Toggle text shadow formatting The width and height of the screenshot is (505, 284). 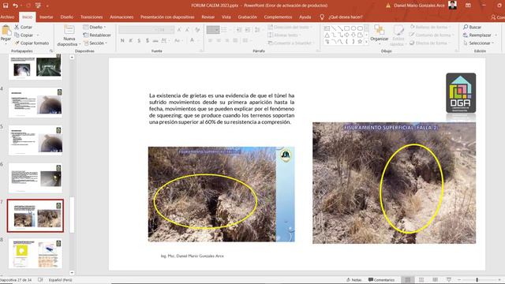pos(148,40)
